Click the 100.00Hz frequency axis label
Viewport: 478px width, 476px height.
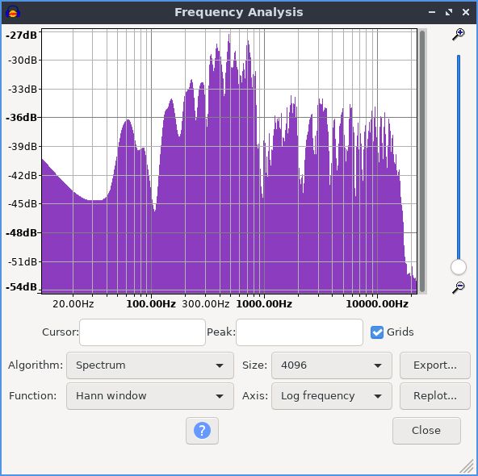tap(151, 304)
